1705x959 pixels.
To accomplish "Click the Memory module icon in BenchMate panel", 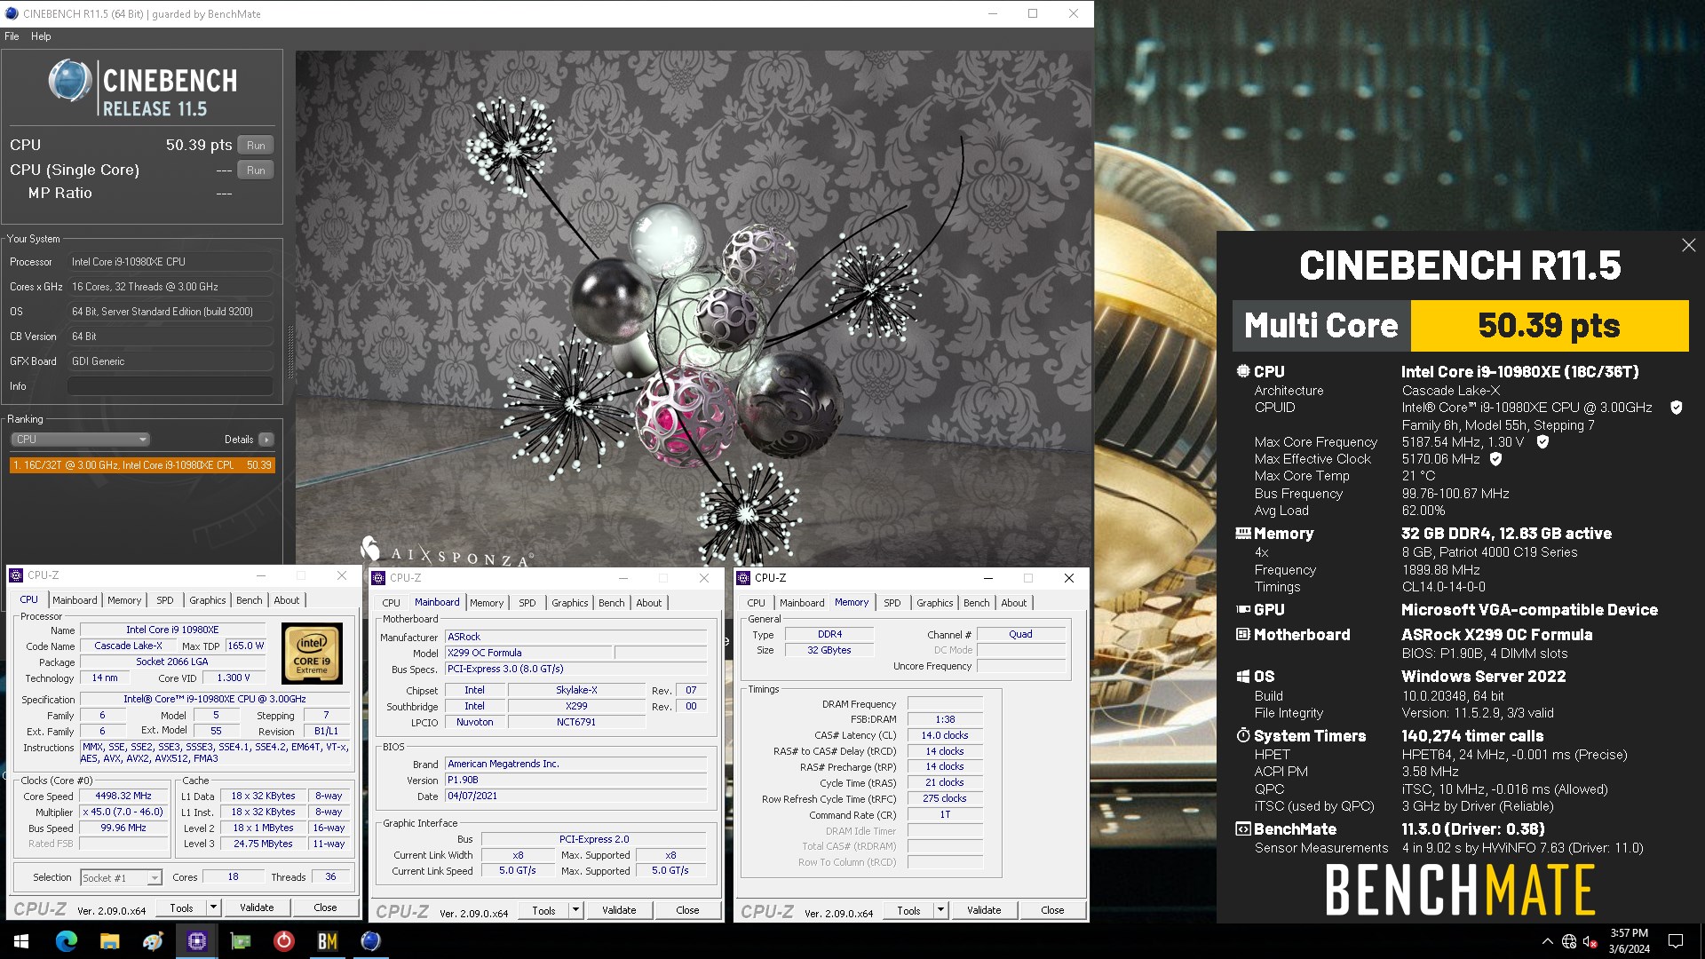I will coord(1243,534).
